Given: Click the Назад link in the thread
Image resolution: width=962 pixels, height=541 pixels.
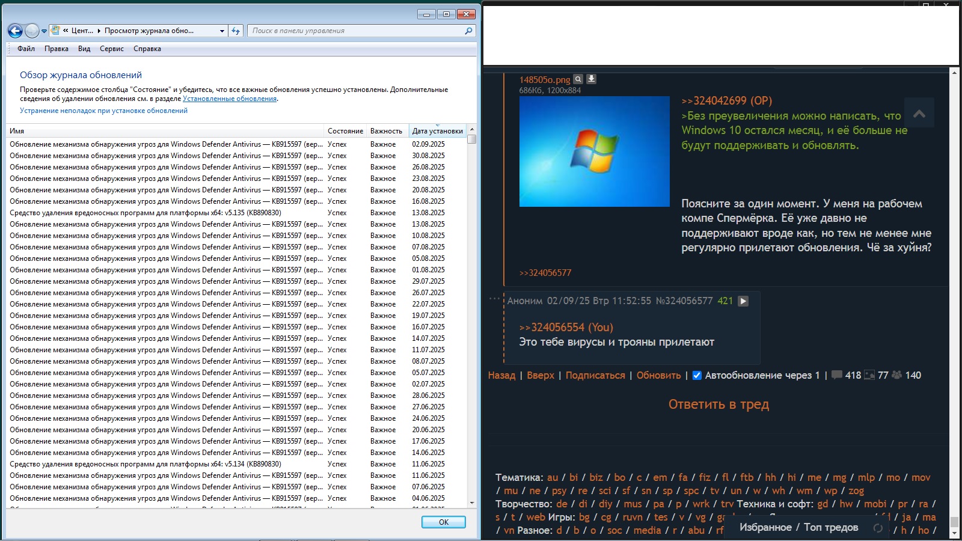Looking at the screenshot, I should click(501, 376).
